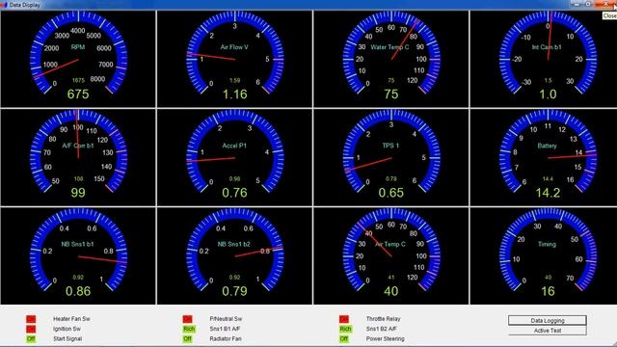Click the Rich indicator for Sns1 B1 A/F

click(x=189, y=329)
